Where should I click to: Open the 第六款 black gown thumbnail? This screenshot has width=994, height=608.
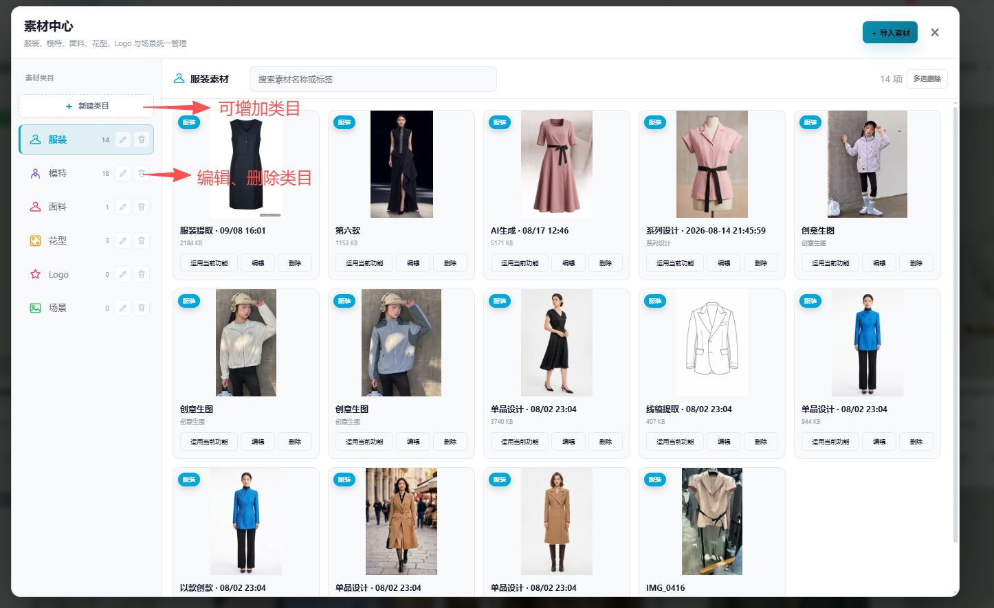pos(401,164)
